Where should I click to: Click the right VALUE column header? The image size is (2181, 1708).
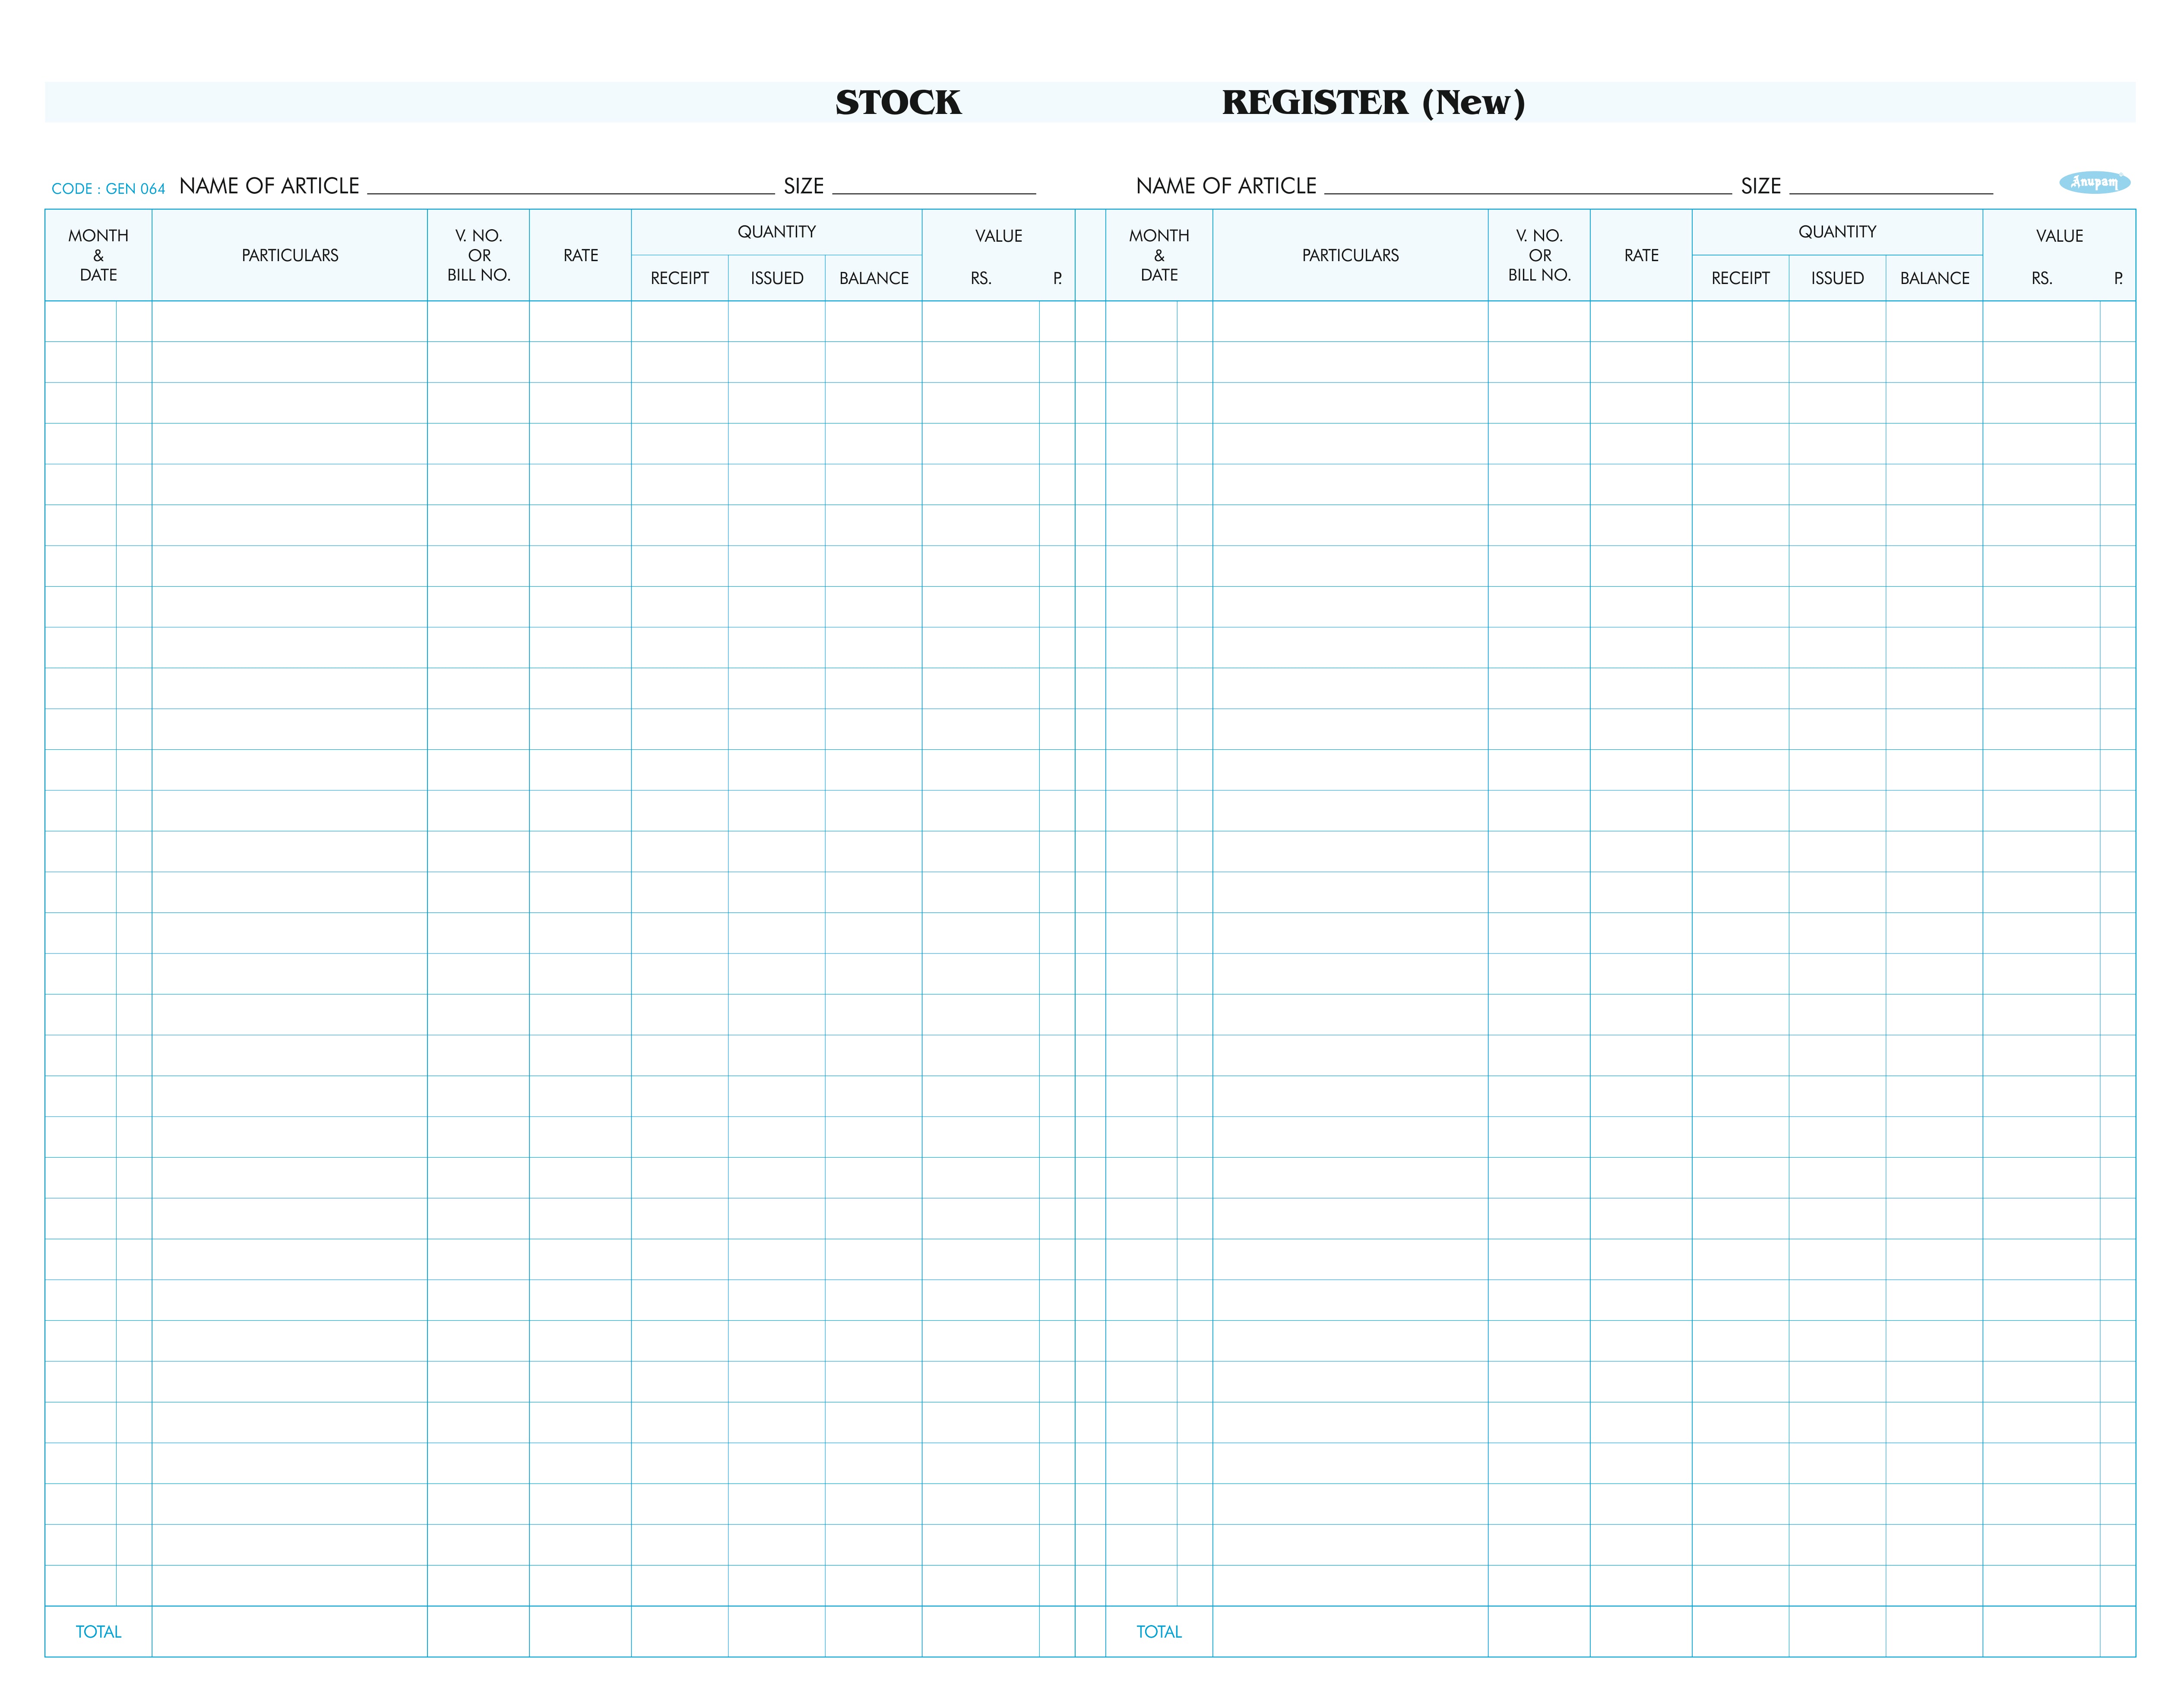(x=2059, y=236)
